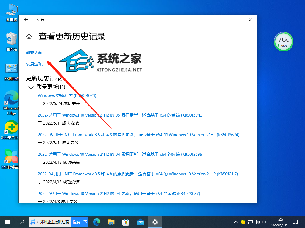Image resolution: width=305 pixels, height=228 pixels.
Task: Click the 卸载更新 link
Action: (x=34, y=52)
